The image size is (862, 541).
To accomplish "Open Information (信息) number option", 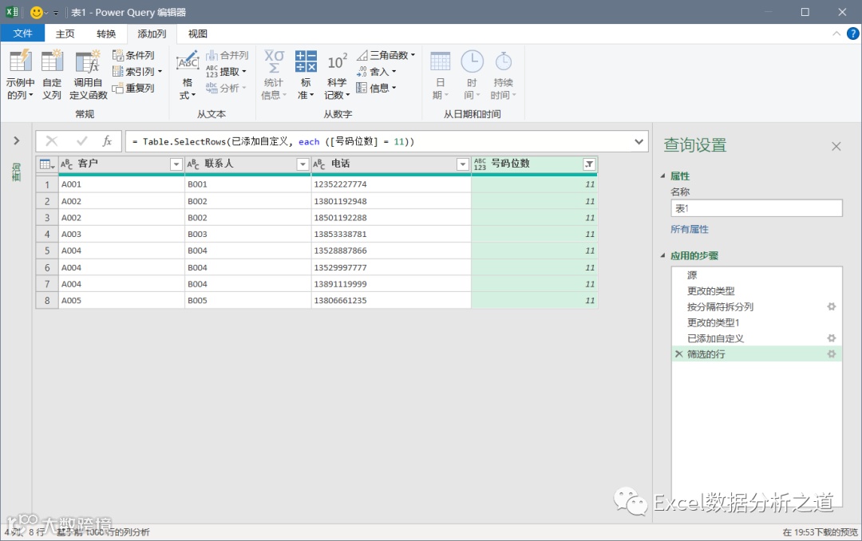I will 376,88.
